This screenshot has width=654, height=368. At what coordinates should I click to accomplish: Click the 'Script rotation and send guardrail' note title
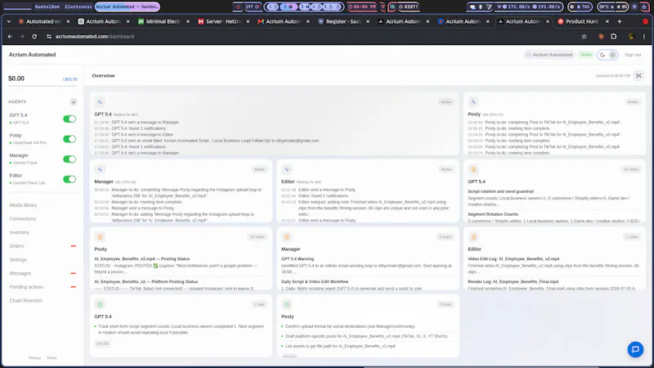pyautogui.click(x=500, y=191)
